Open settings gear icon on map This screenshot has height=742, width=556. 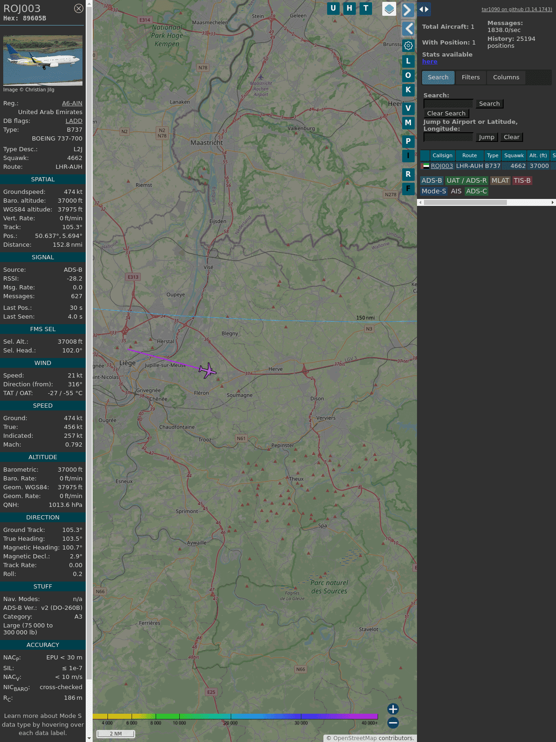tap(408, 45)
